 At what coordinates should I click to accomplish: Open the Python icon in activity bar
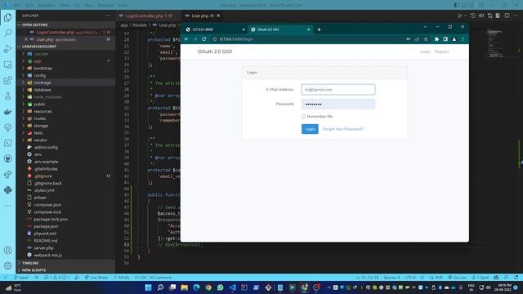point(7,190)
